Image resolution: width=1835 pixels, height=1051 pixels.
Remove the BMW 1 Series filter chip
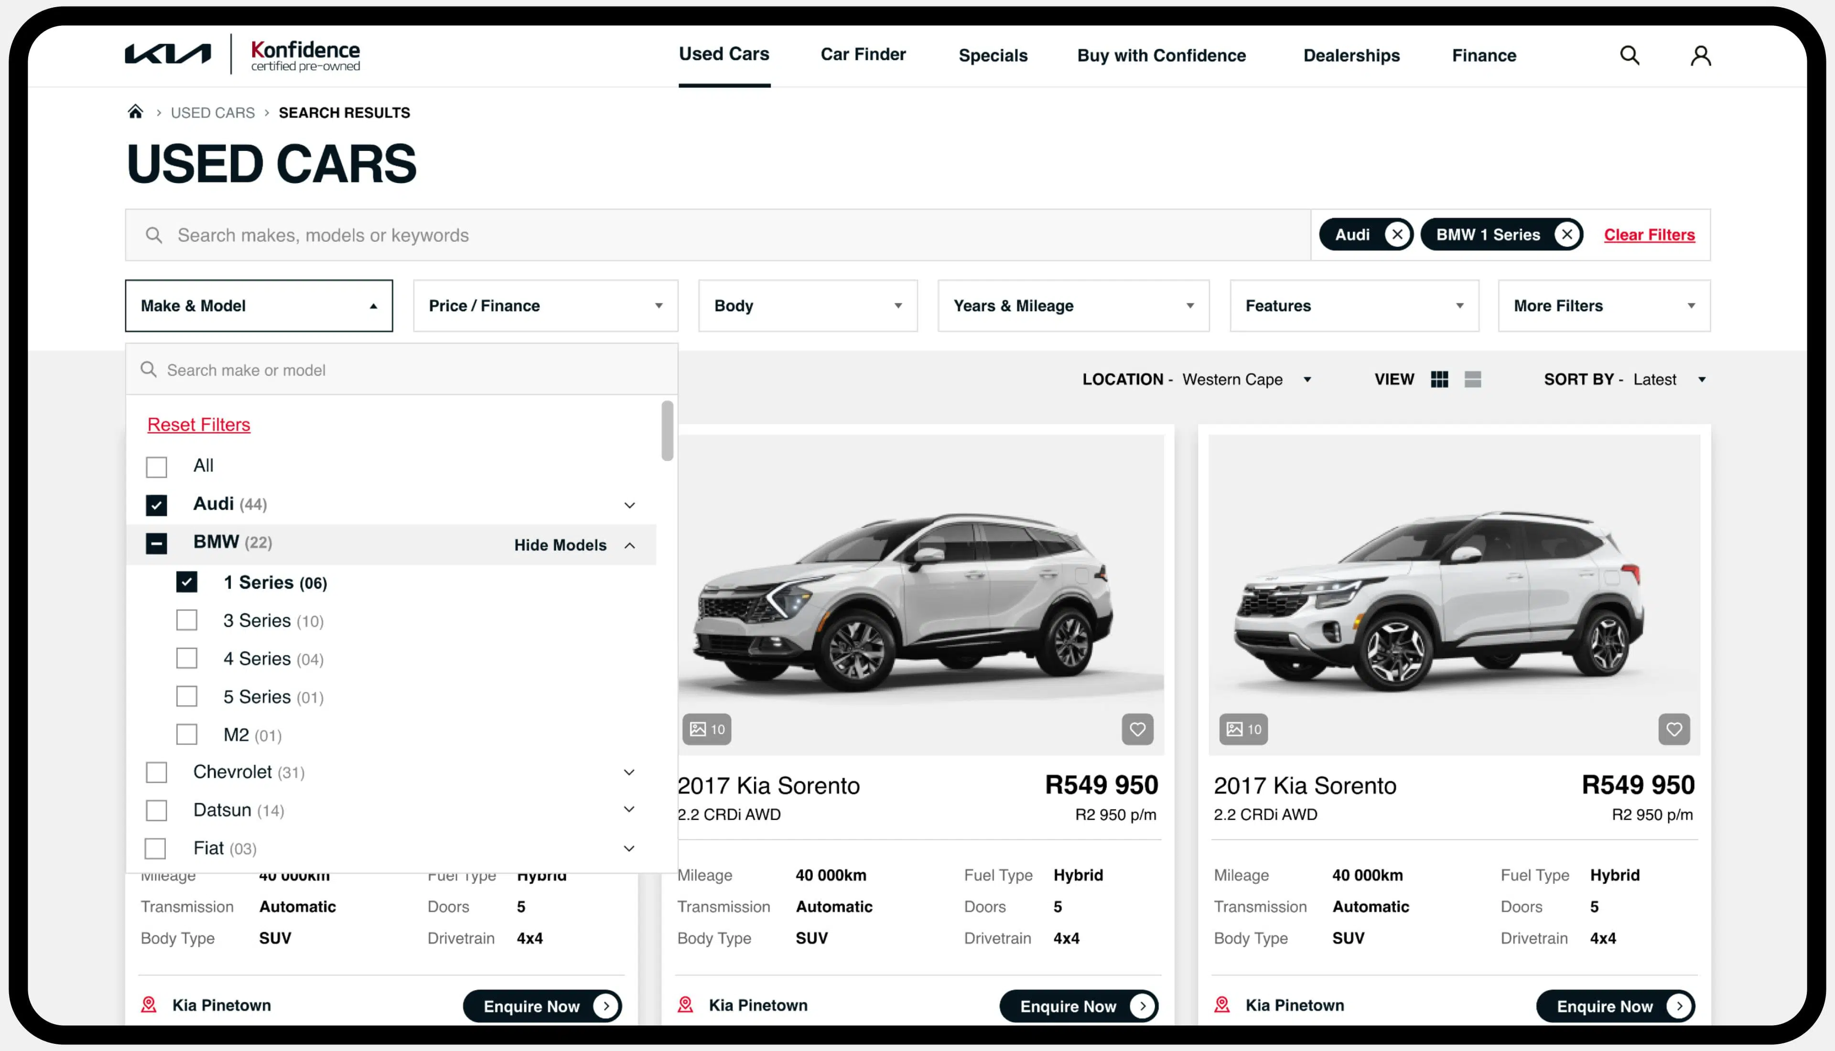(1566, 235)
